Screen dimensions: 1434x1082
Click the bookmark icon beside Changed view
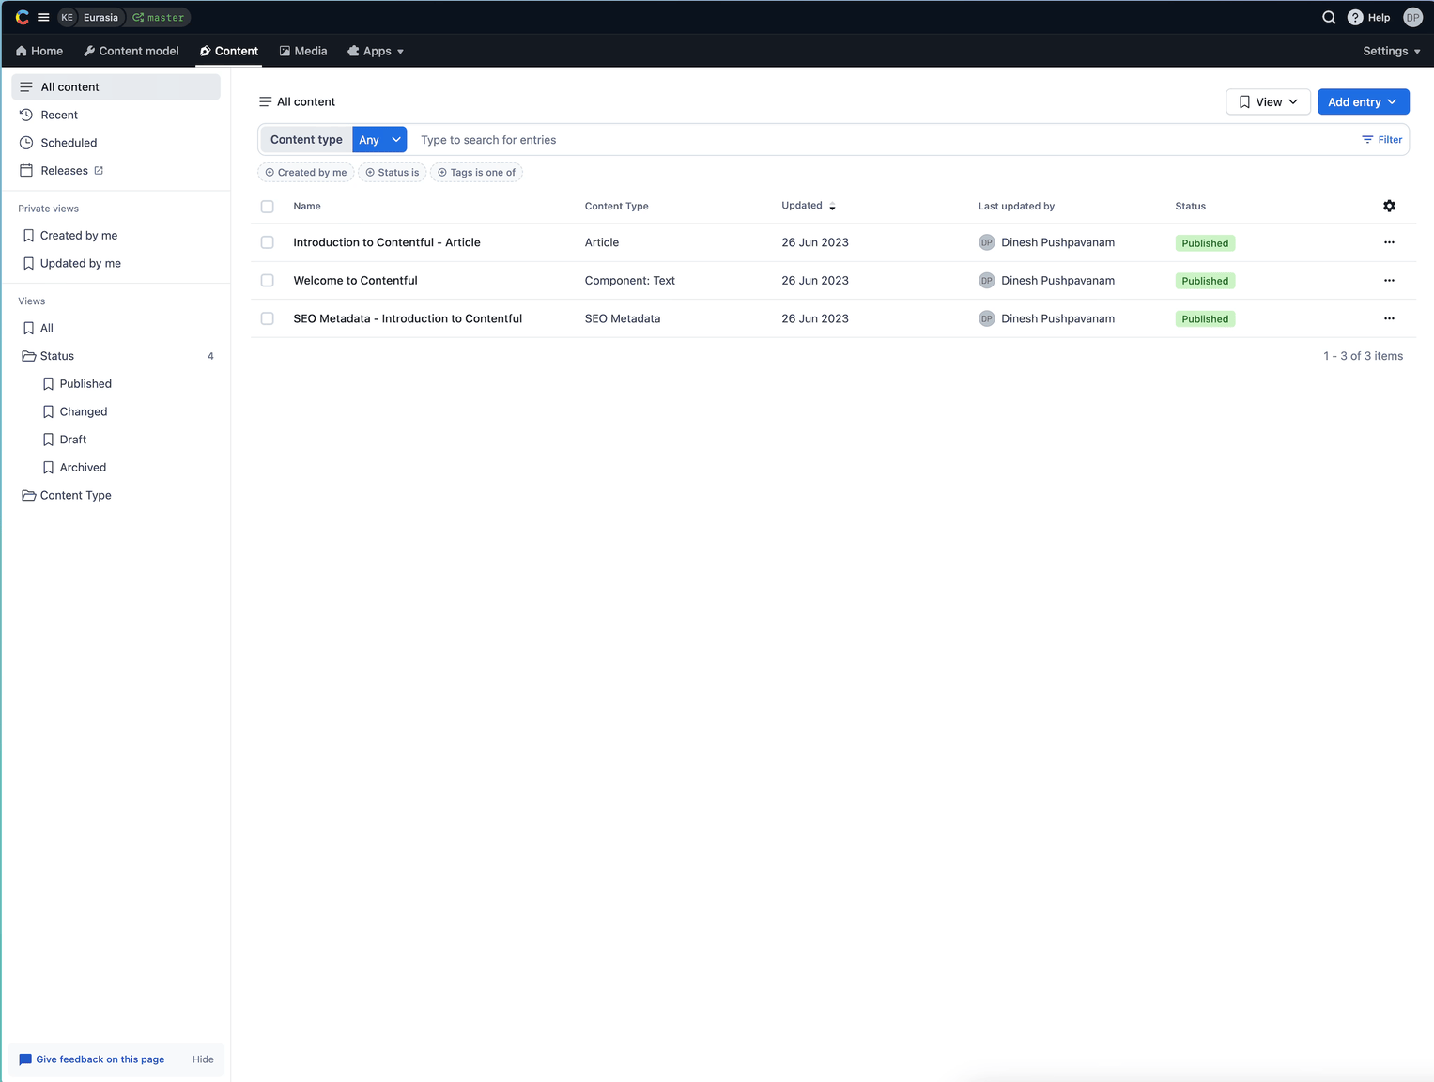[48, 411]
